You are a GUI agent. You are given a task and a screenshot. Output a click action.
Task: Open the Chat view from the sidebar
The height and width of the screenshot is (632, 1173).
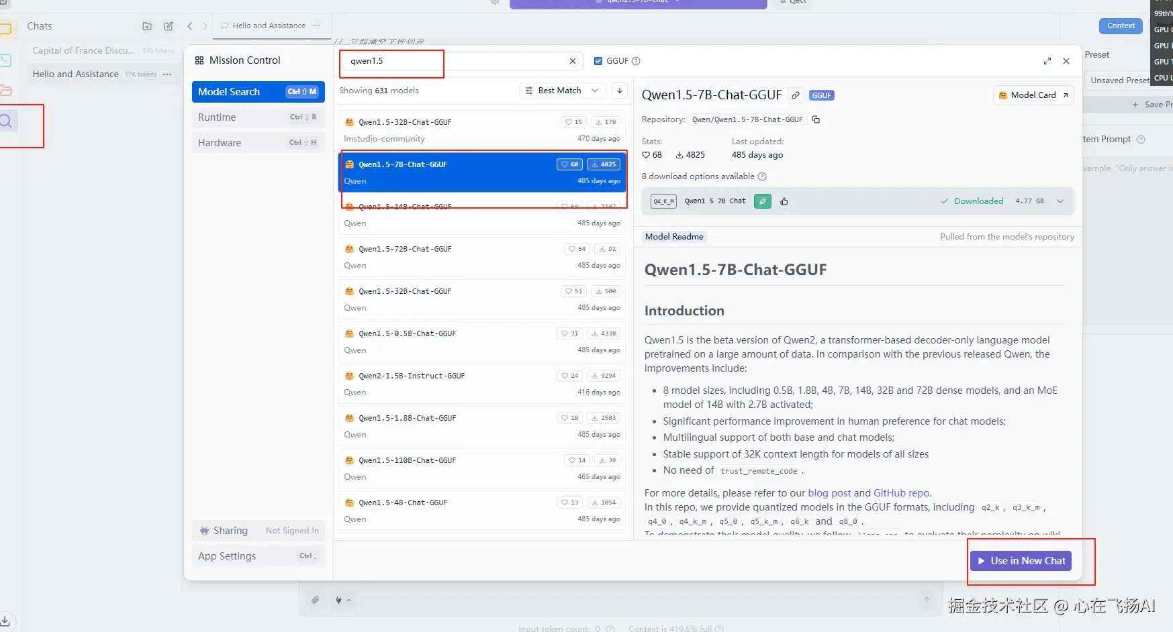[x=5, y=29]
